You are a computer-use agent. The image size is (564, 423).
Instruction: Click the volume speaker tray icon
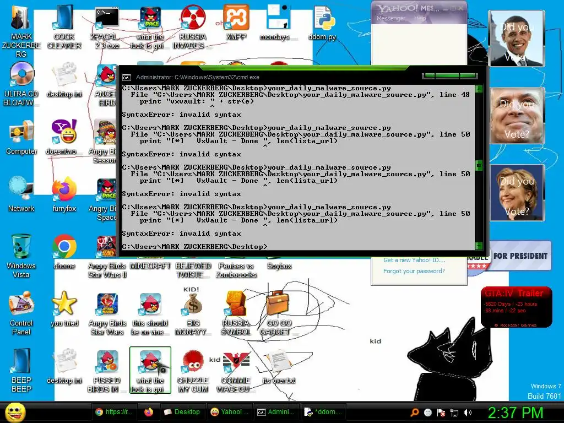(467, 413)
